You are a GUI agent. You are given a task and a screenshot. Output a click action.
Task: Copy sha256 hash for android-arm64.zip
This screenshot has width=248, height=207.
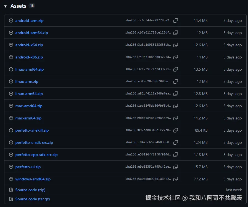pos(176,33)
